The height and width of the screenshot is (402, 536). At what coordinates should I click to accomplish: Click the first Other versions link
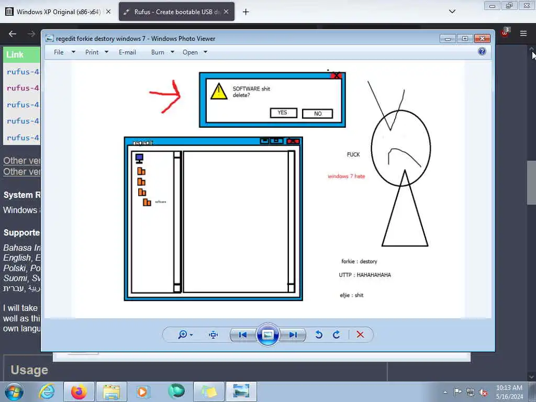22,160
